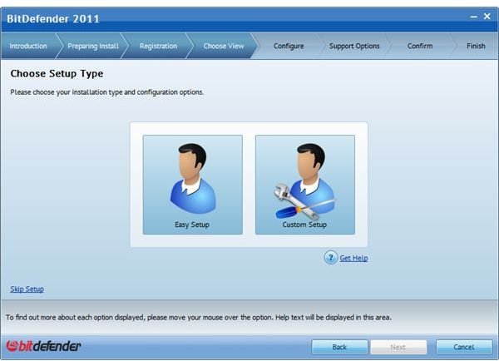The image size is (499, 361).
Task: Select the Introduction step
Action: click(x=28, y=46)
